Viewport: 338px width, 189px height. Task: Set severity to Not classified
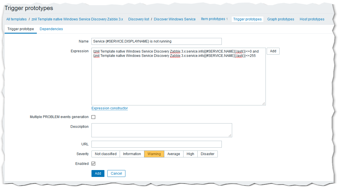coord(106,154)
